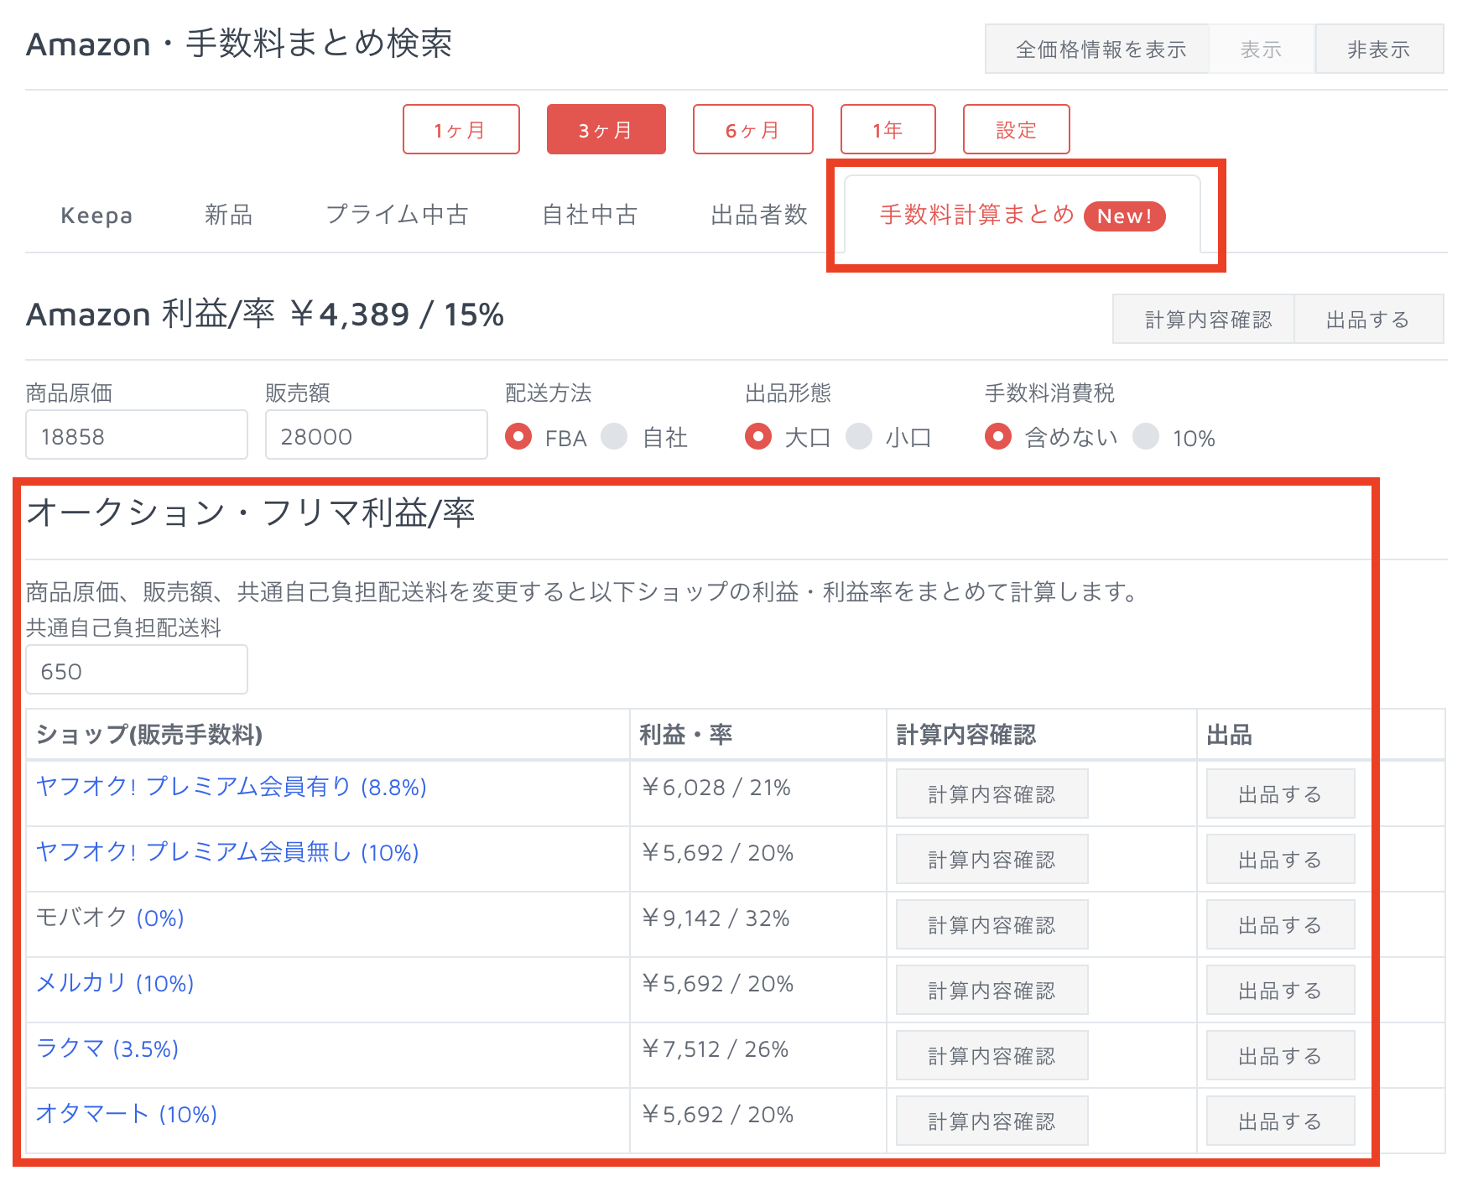
Task: Open ヤフオク! プレミアム会員有り link
Action: point(230,787)
